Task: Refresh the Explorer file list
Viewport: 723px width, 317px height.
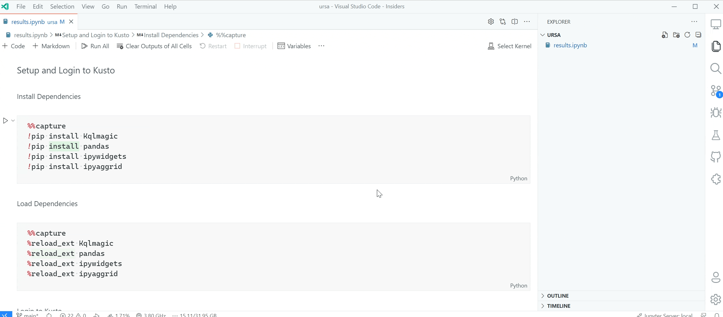Action: coord(687,35)
